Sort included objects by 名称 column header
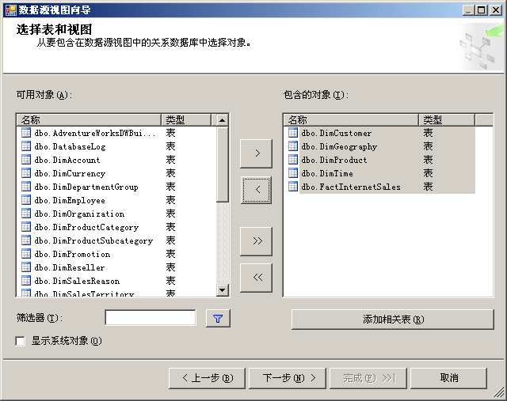This screenshot has height=401, width=507. pos(351,120)
